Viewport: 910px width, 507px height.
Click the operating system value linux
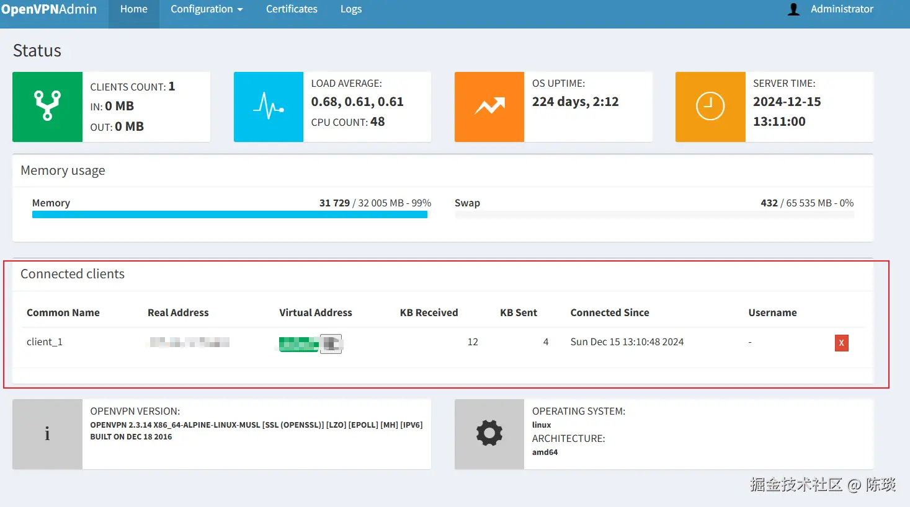[x=542, y=425]
